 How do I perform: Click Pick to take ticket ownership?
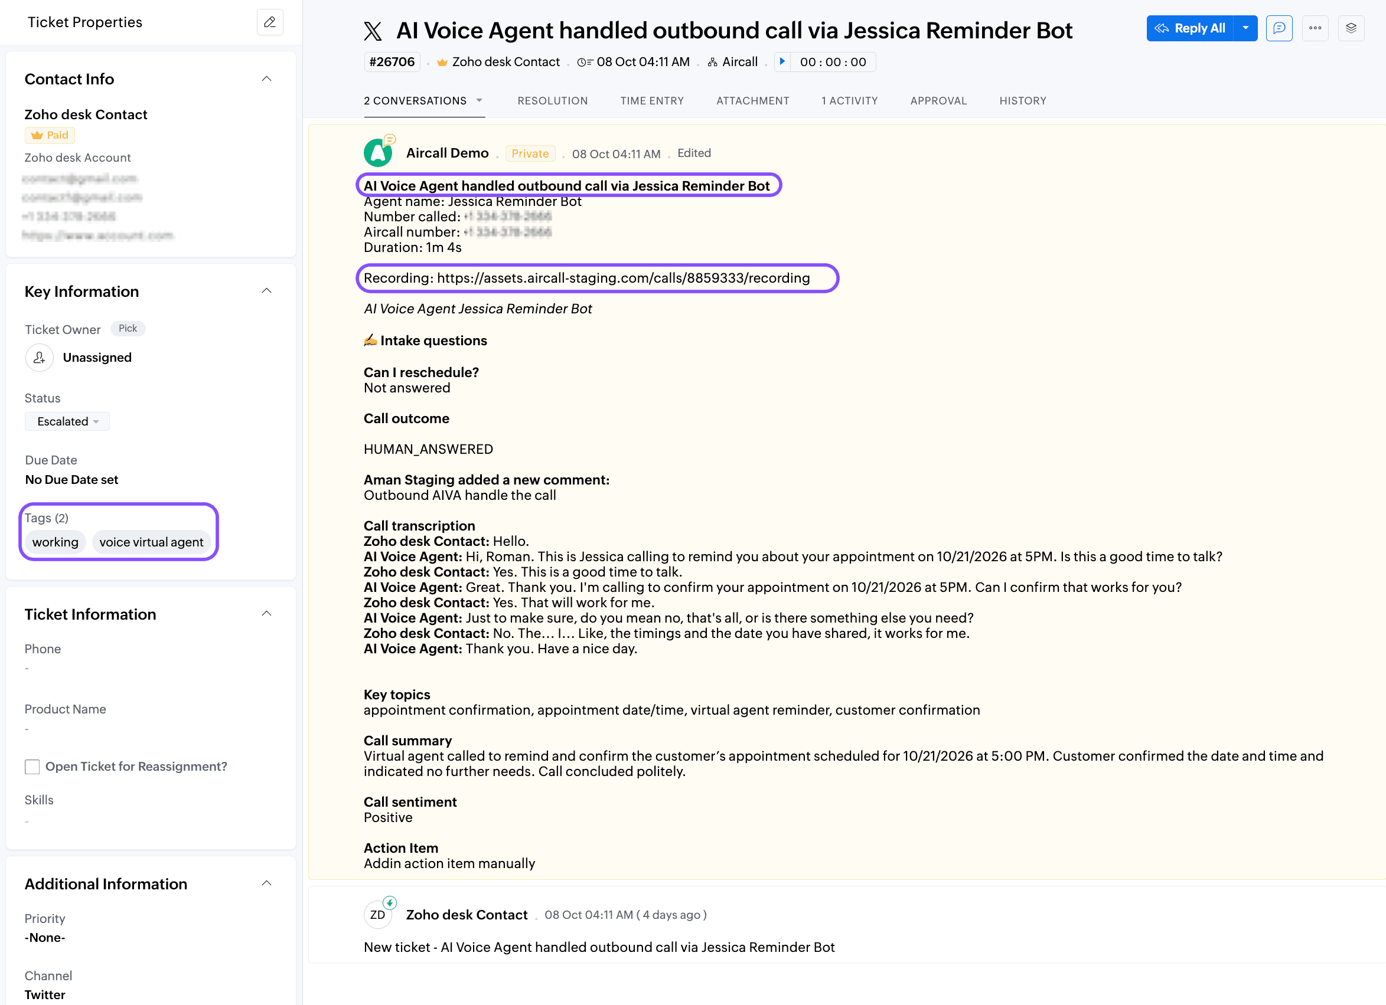click(x=128, y=329)
